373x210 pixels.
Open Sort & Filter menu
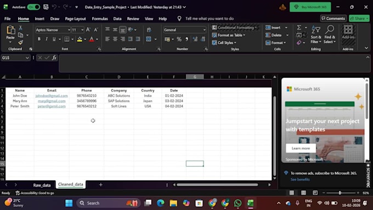tap(316, 34)
